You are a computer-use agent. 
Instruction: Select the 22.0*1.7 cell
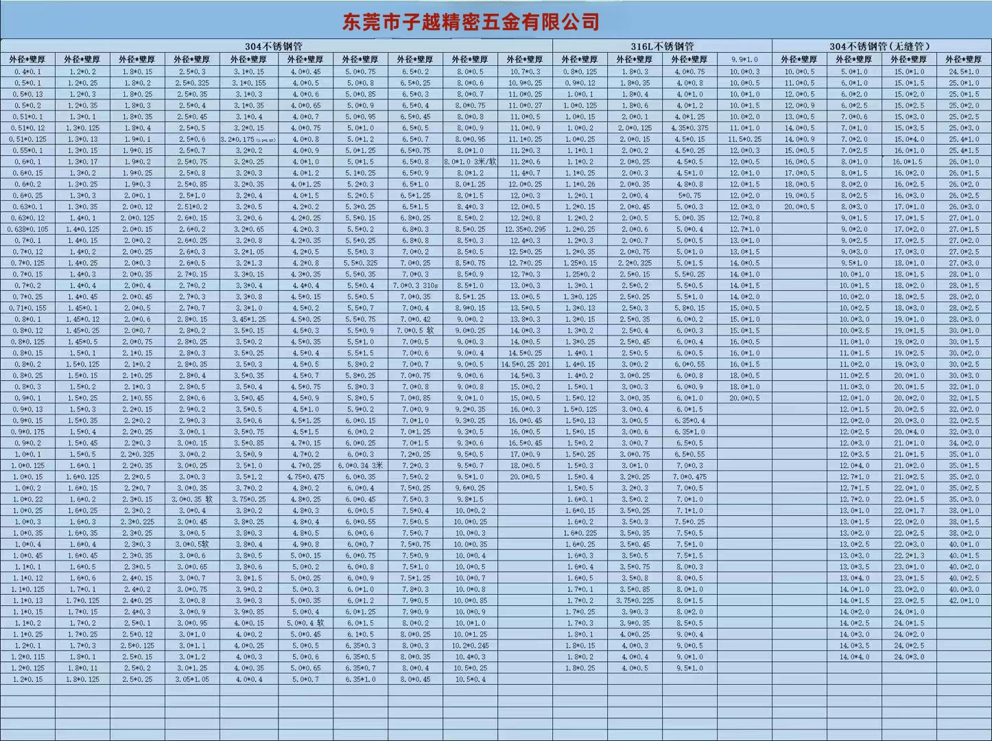[909, 510]
